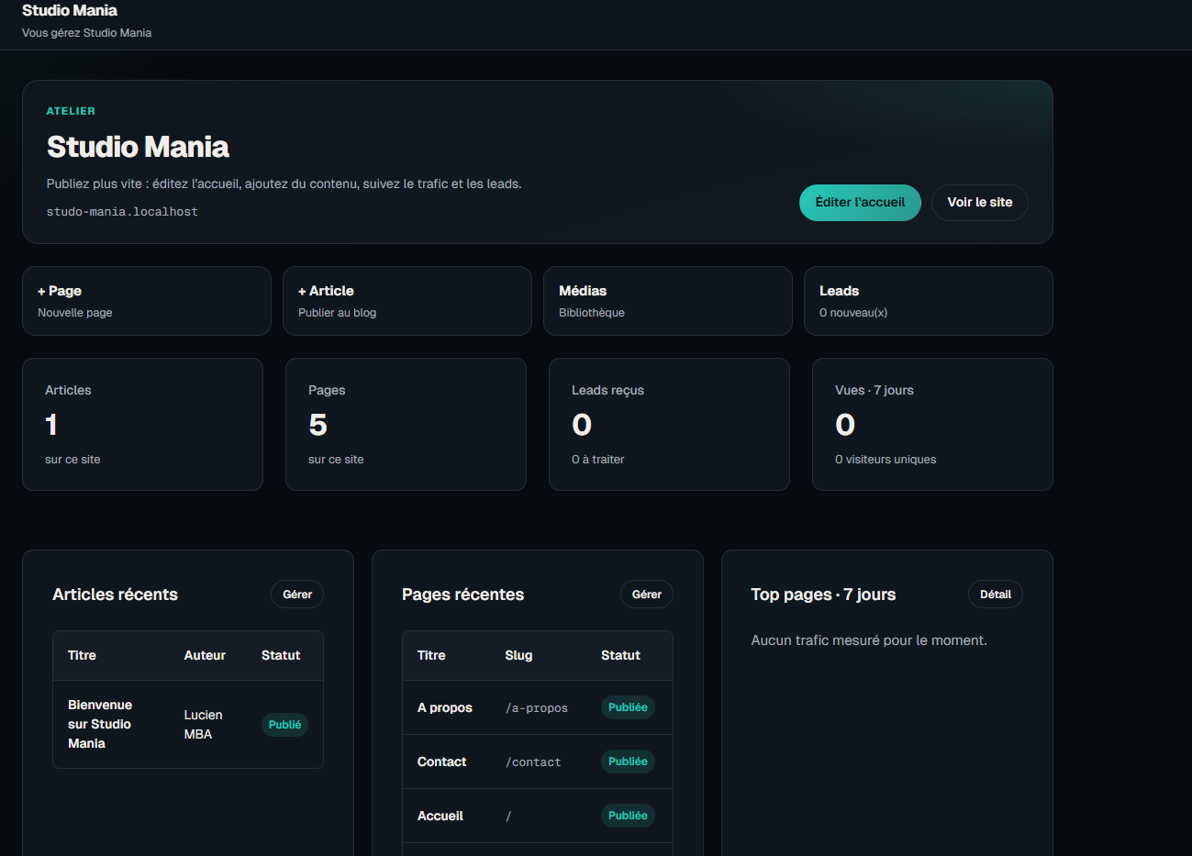
Task: Click Publié badge of the Bienvenue article
Action: [284, 725]
